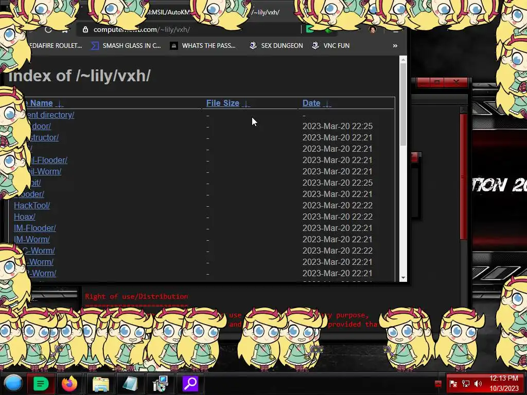Reload the page with the refresh icon
This screenshot has height=395, width=527.
pyautogui.click(x=48, y=29)
